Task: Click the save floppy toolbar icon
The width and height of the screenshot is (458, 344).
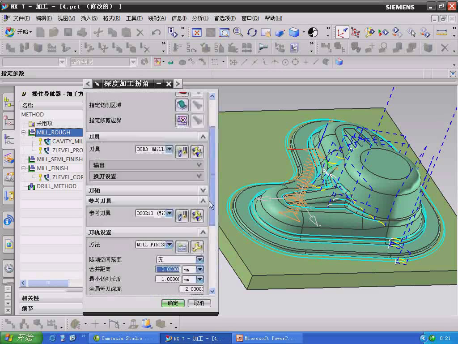Action: (68, 32)
